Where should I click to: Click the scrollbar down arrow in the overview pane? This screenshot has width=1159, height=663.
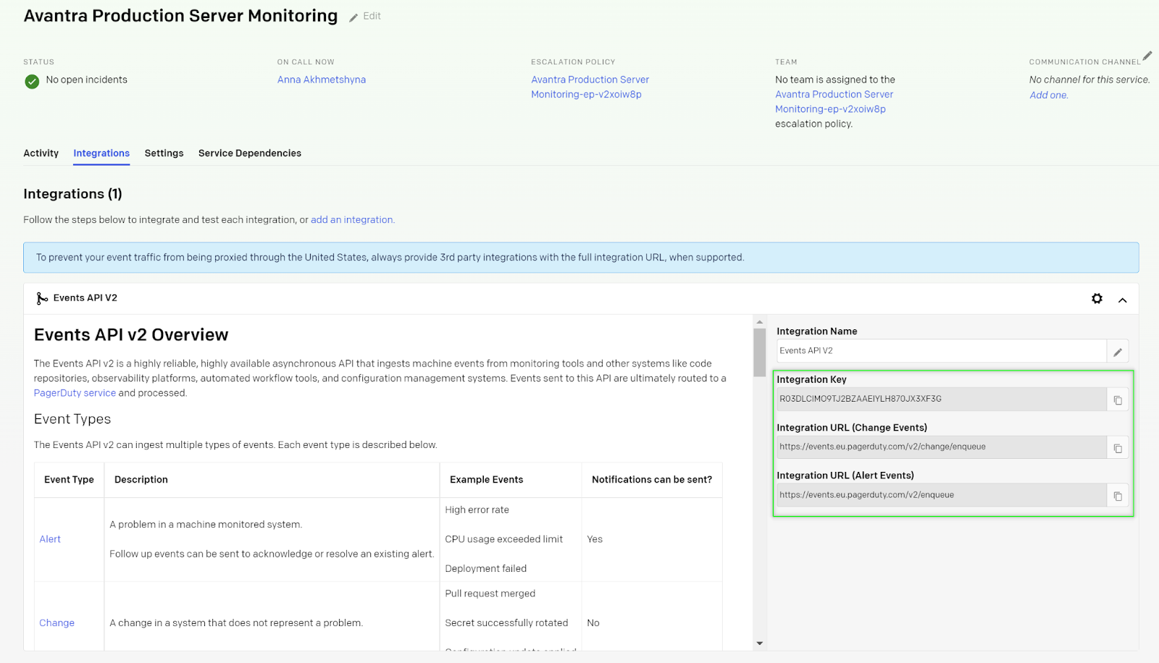point(759,642)
